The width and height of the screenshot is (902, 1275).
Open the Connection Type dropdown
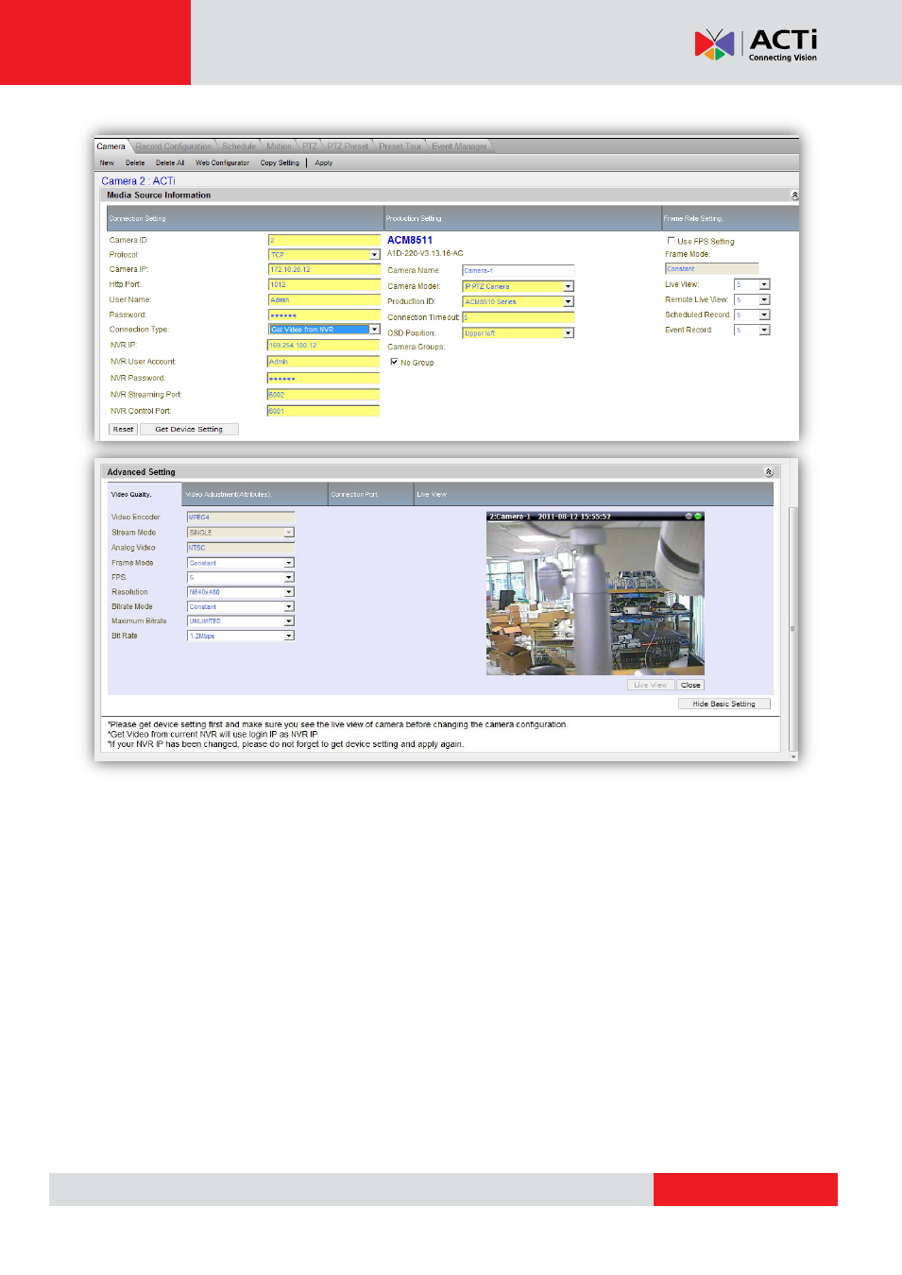[374, 330]
